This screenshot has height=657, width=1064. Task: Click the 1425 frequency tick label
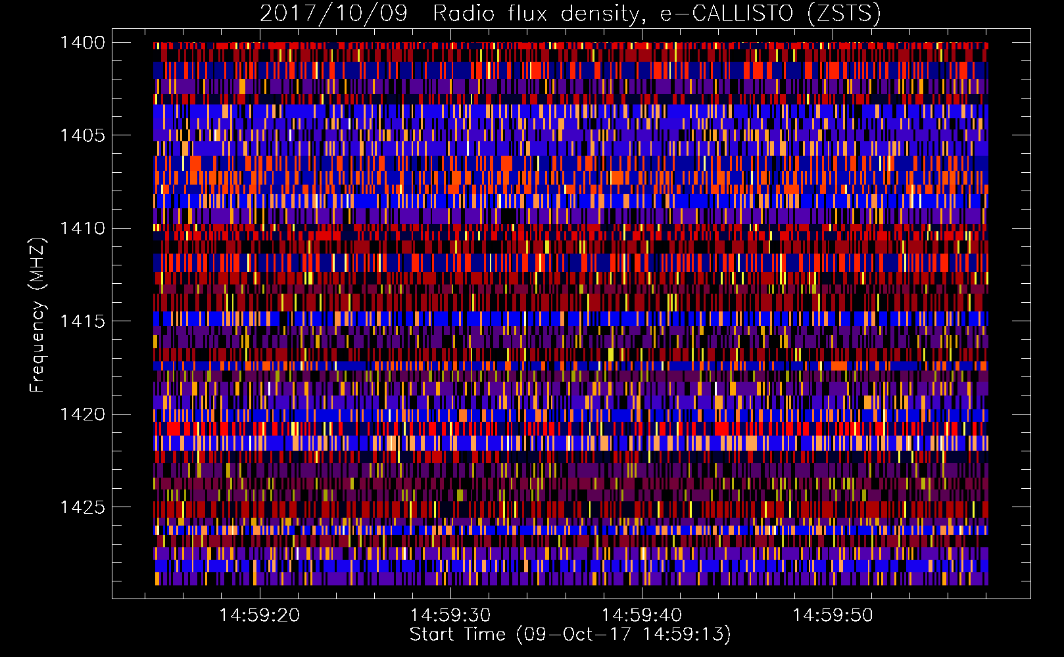(82, 507)
